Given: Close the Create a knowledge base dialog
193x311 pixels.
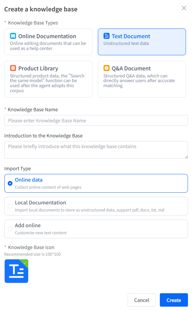Looking at the screenshot, I should [x=184, y=8].
